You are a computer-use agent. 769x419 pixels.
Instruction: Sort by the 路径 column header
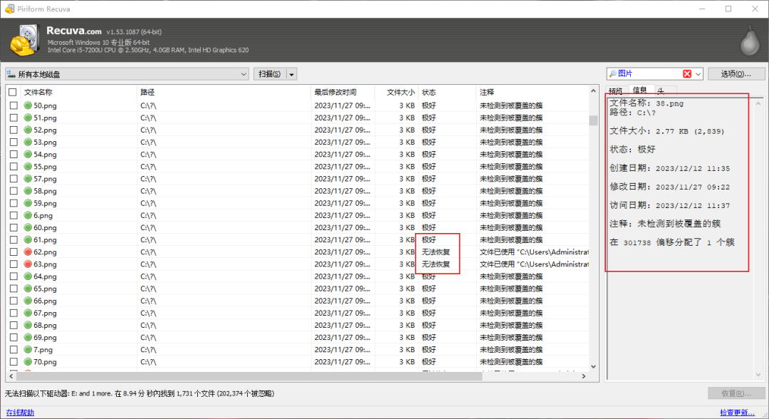(x=147, y=92)
